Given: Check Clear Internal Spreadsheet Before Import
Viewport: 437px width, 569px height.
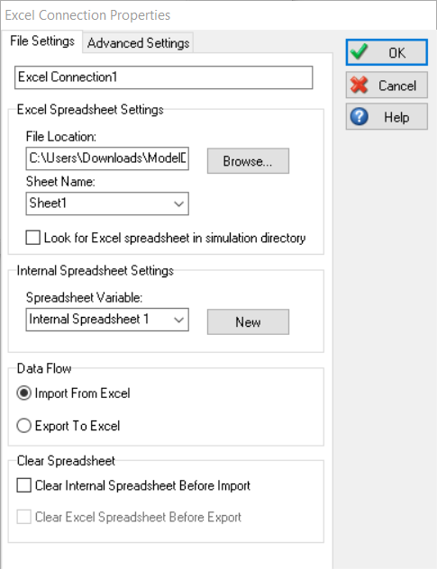Looking at the screenshot, I should pos(24,485).
